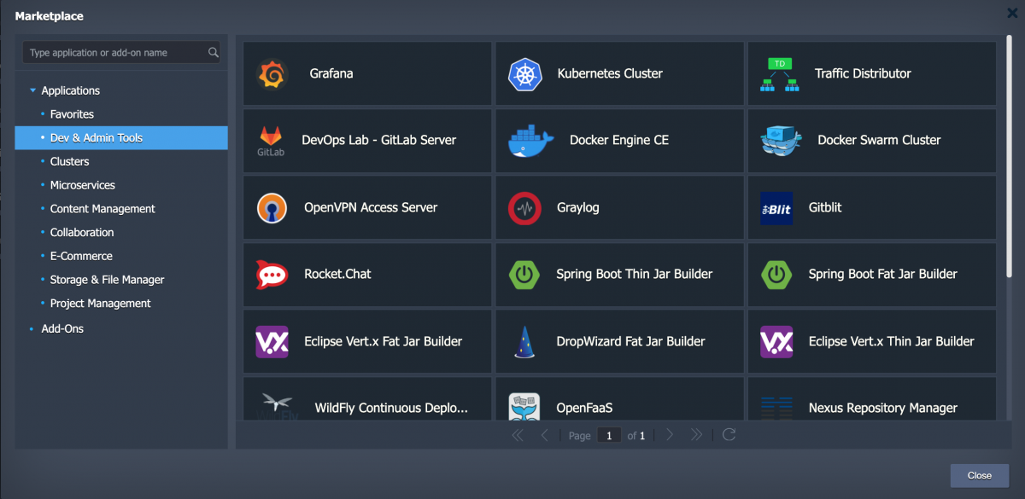Viewport: 1025px width, 499px height.
Task: Click the Nexus Repository Manager icon
Action: point(776,408)
